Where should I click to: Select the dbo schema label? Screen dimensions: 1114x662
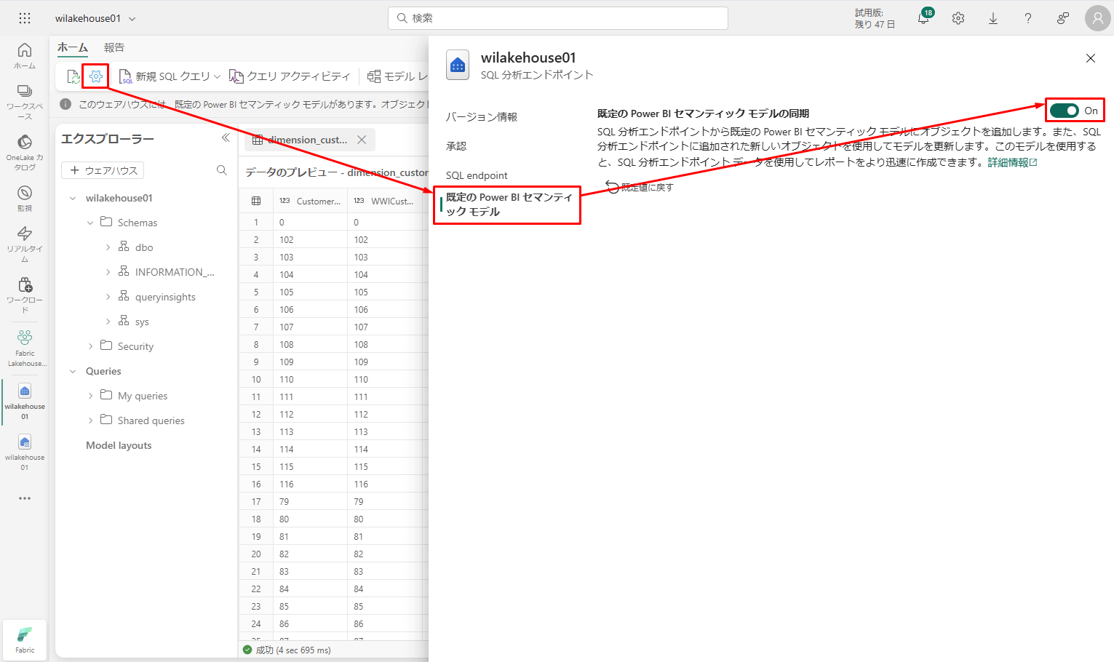coord(144,247)
